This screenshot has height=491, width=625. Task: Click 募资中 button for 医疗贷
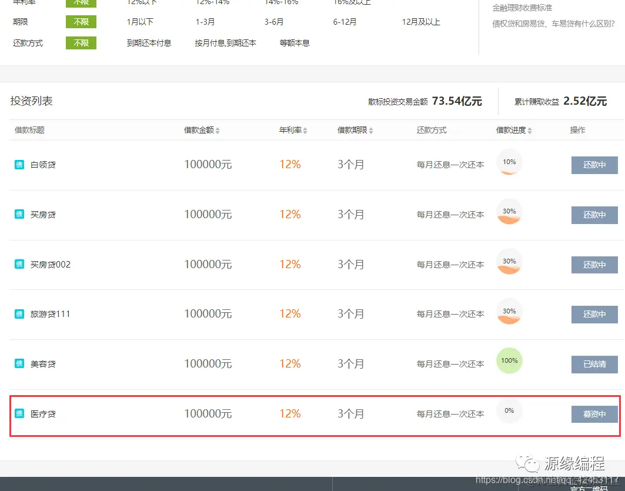tap(594, 414)
